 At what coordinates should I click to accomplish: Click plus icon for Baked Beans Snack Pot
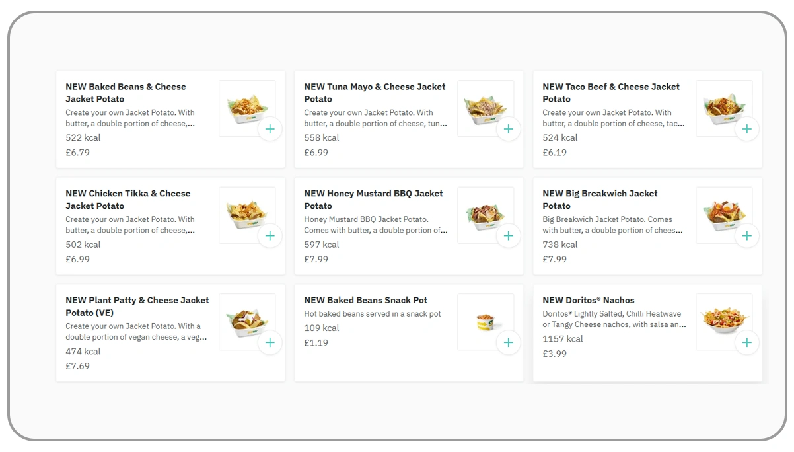coord(508,342)
